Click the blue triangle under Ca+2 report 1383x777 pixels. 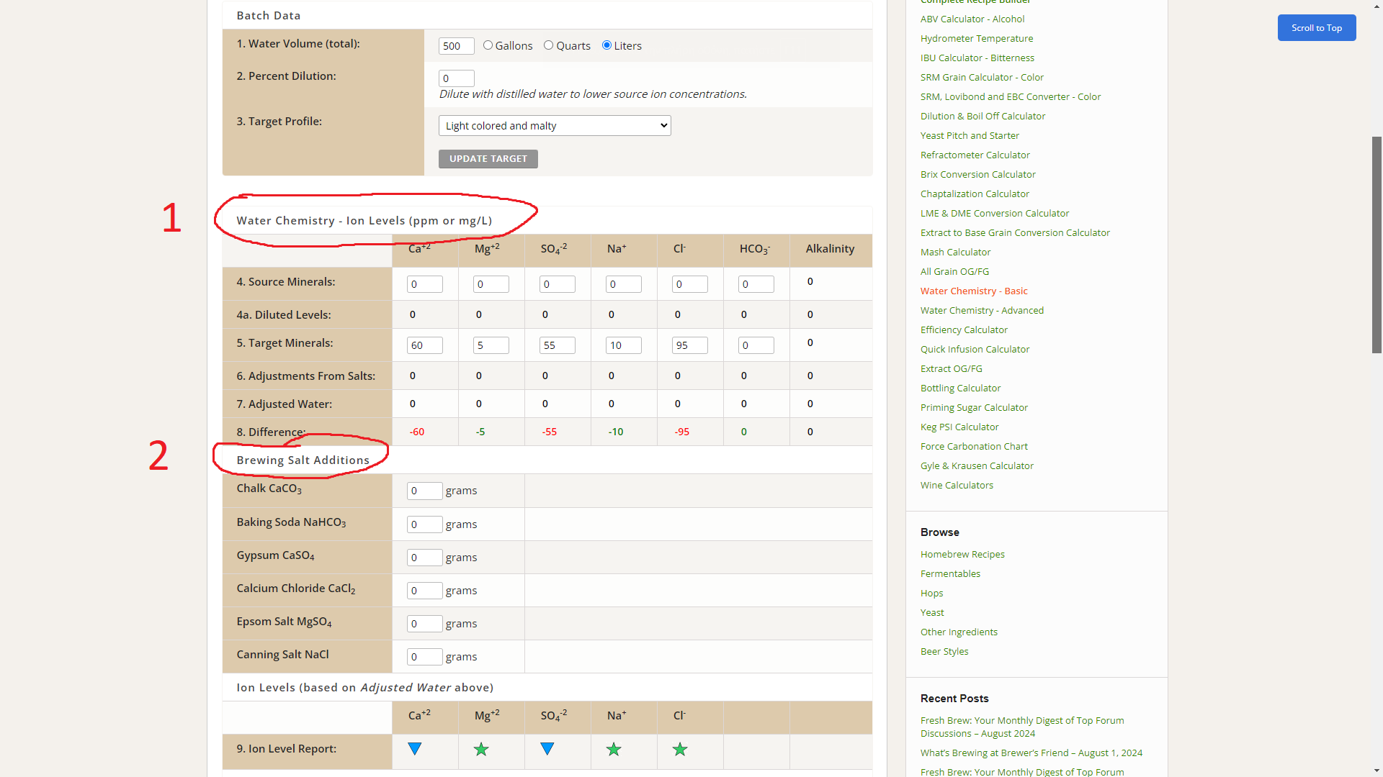pos(414,749)
